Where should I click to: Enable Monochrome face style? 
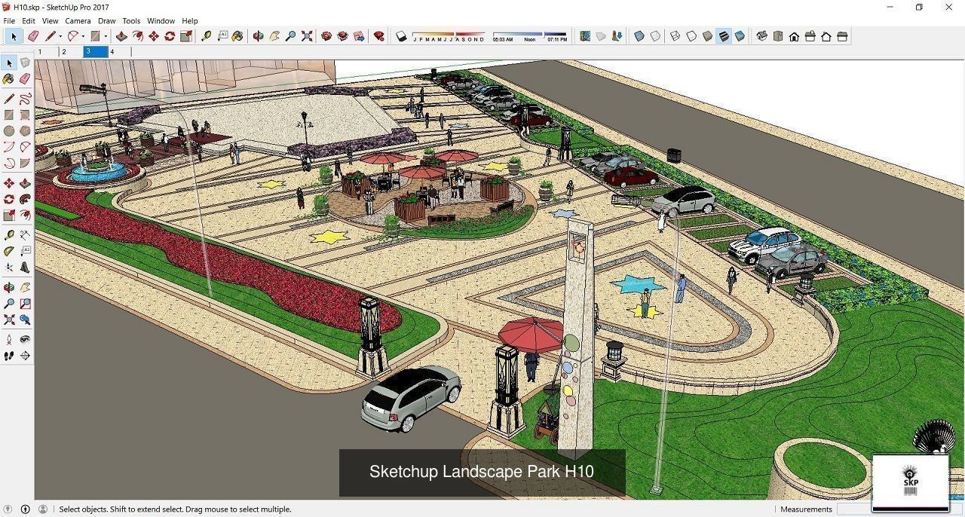[740, 36]
